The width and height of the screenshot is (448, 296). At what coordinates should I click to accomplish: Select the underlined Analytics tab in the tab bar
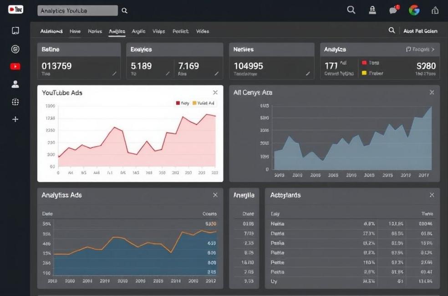[x=117, y=31]
